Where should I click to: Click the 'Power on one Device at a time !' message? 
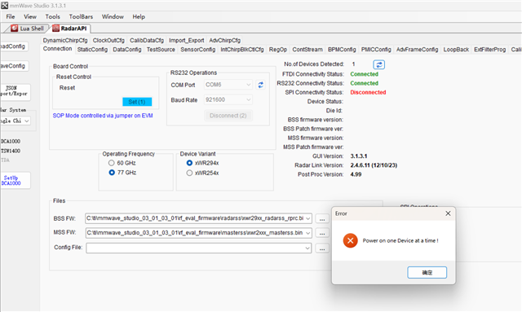(400, 240)
